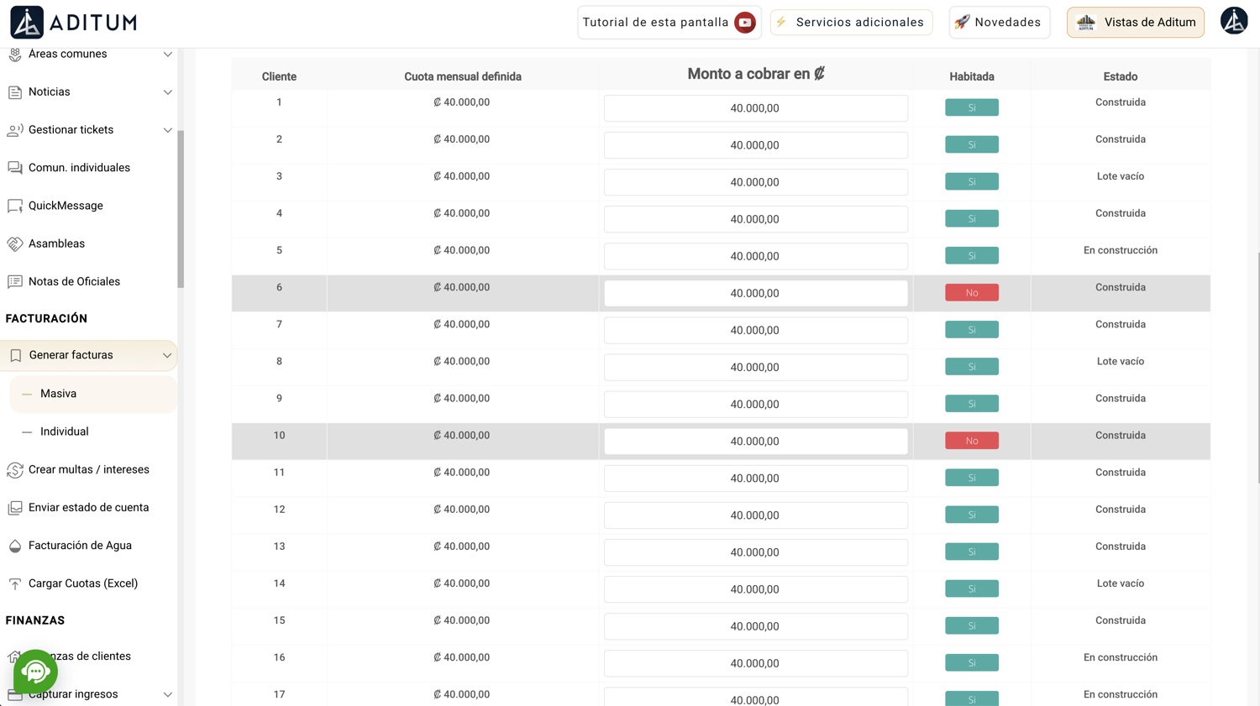The height and width of the screenshot is (706, 1260).
Task: Click the YouTube icon in tutorial button
Action: point(744,23)
